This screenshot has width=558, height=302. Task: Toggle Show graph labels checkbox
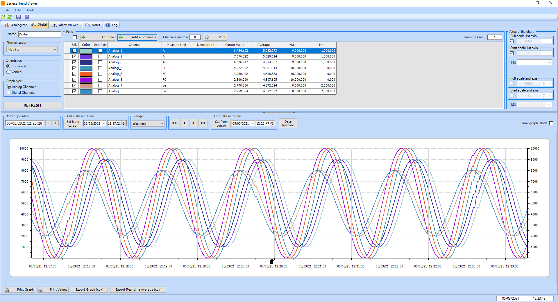pyautogui.click(x=551, y=123)
